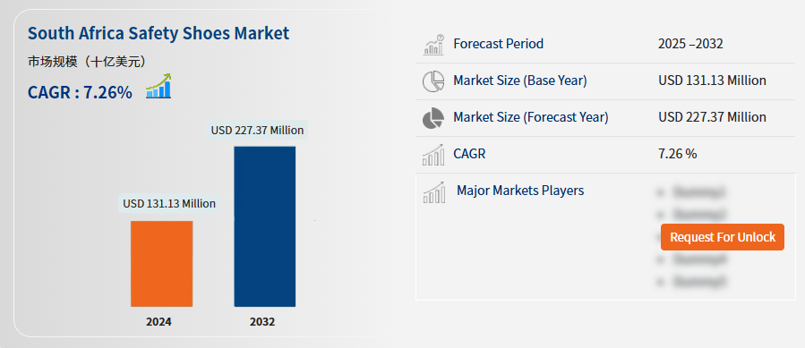Click the Market Size Base Year pie icon
Image resolution: width=805 pixels, height=348 pixels.
433,81
